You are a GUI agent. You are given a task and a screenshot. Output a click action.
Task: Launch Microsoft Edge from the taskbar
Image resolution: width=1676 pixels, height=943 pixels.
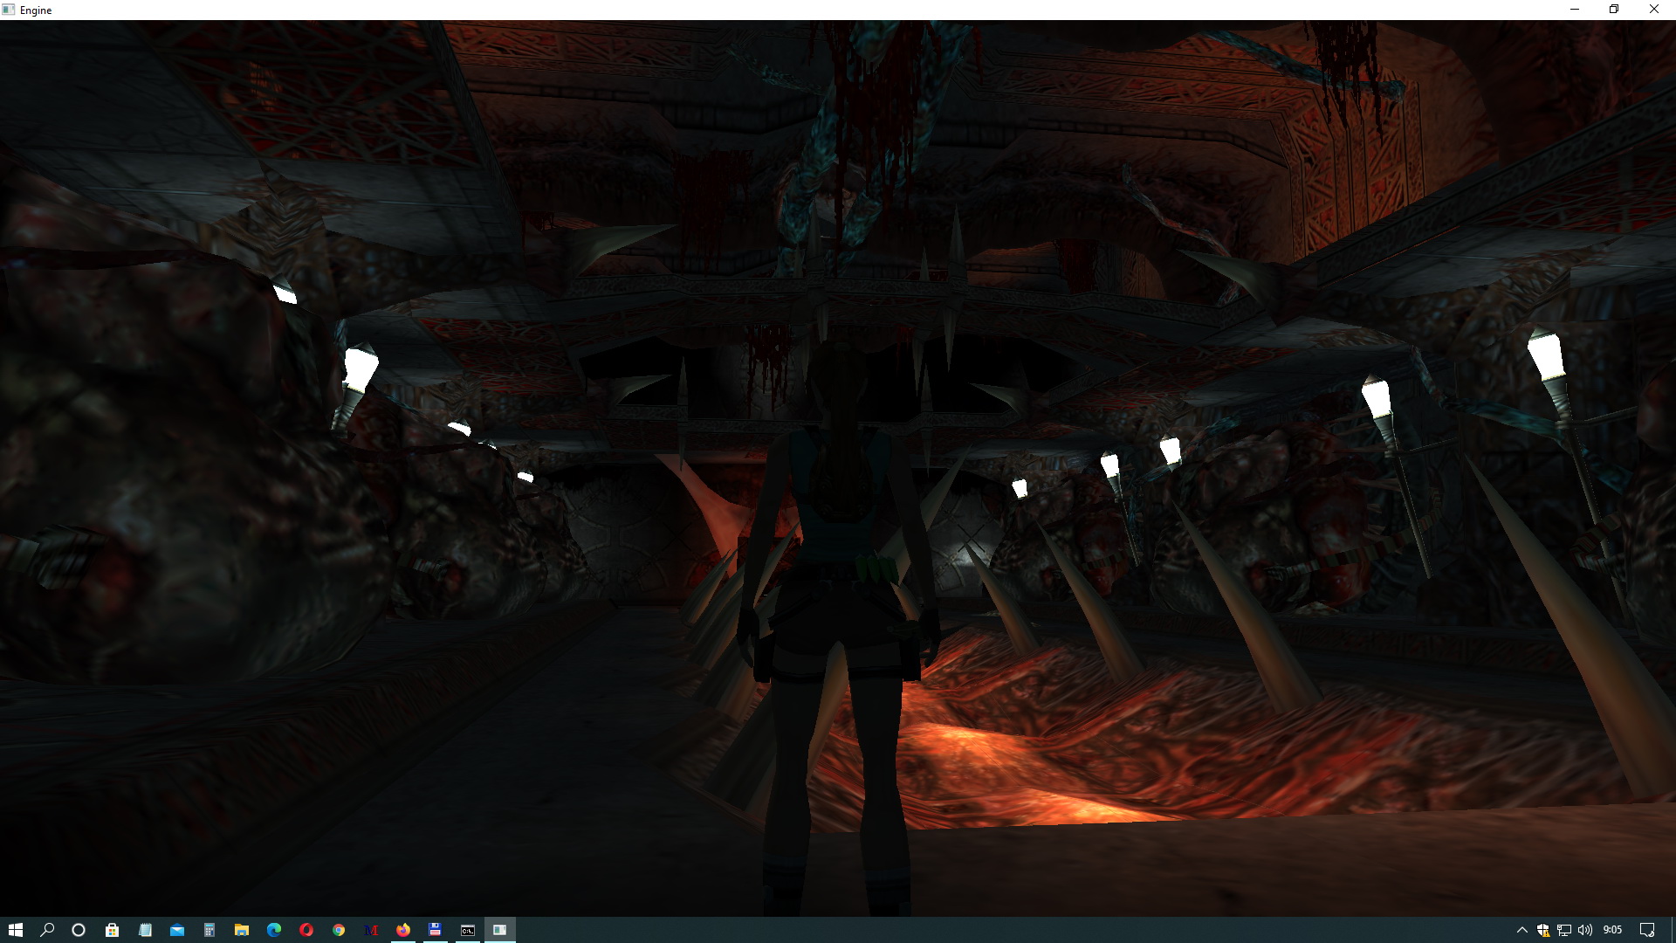pyautogui.click(x=274, y=930)
